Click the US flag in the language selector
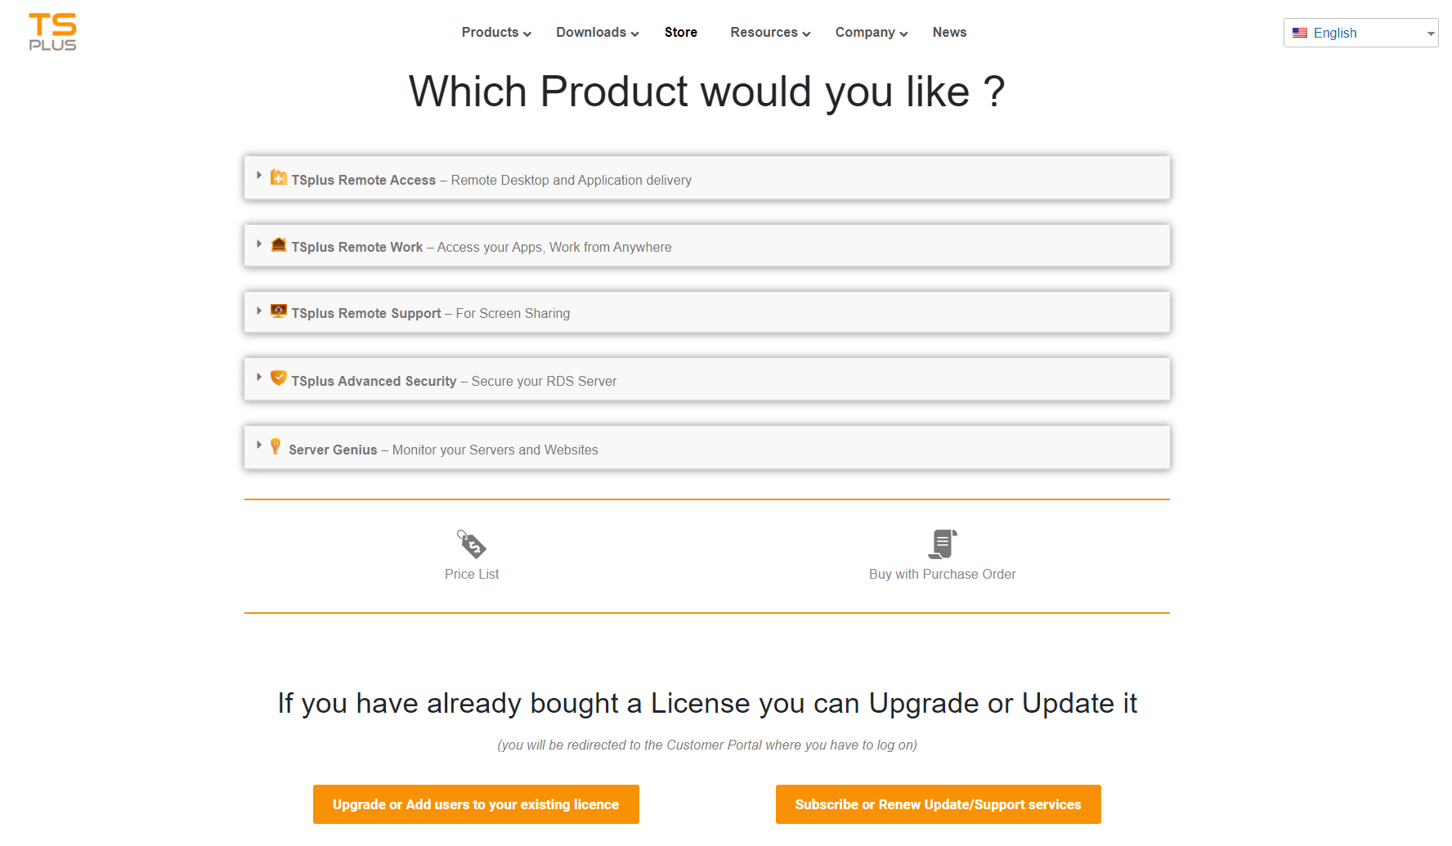The width and height of the screenshot is (1452, 846). point(1299,33)
